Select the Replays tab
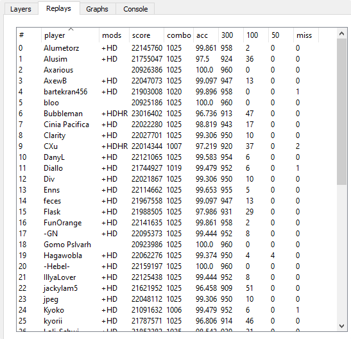This screenshot has width=351, height=339. coord(58,8)
